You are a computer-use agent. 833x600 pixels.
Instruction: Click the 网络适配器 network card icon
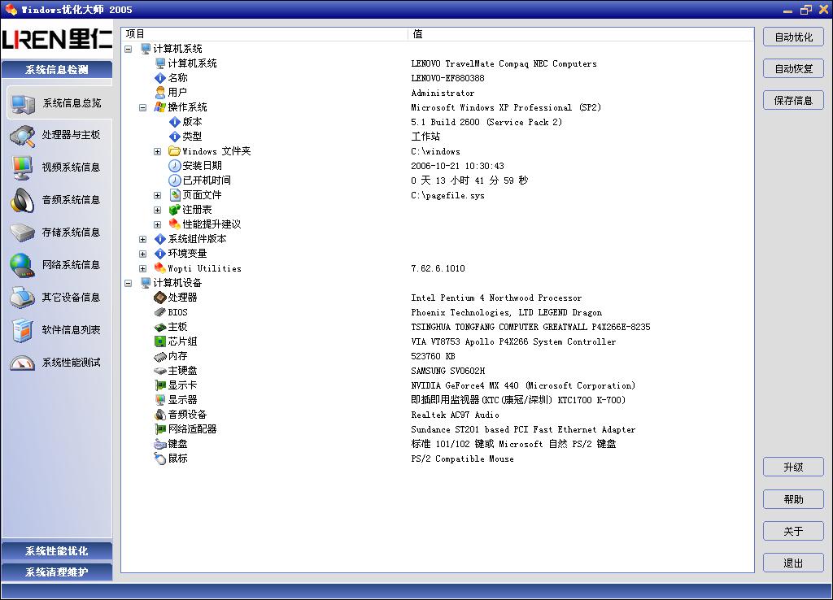click(160, 429)
